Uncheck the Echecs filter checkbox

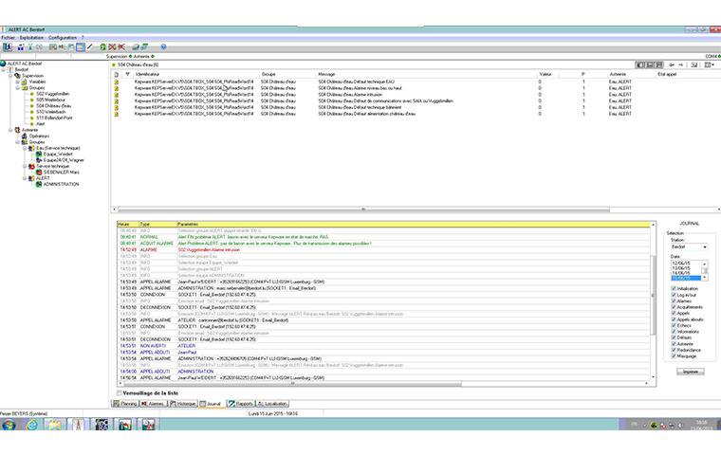(674, 325)
